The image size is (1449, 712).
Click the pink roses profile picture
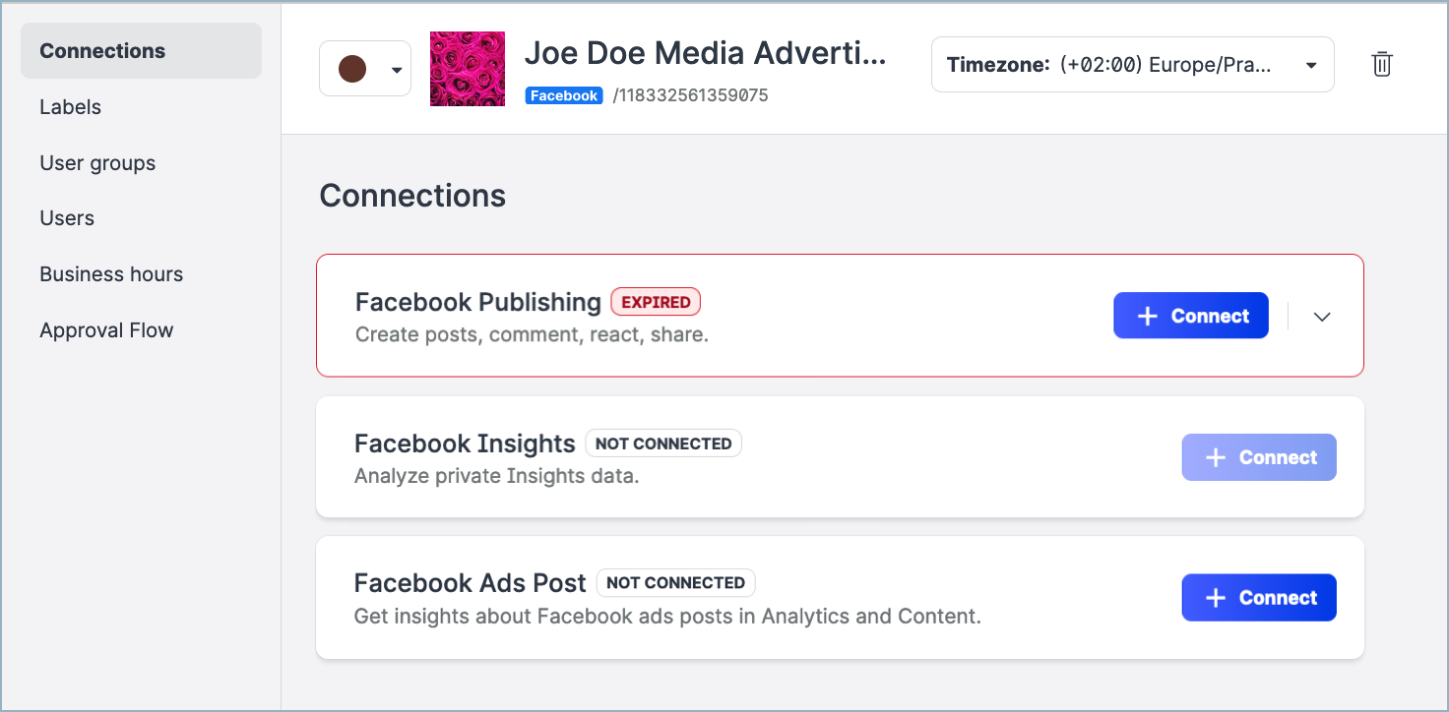[x=468, y=69]
